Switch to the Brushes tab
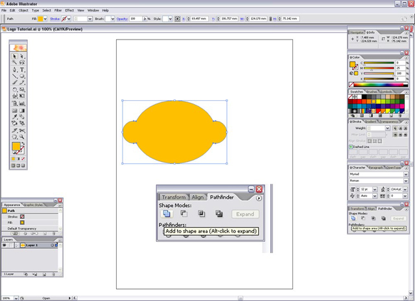Image resolution: width=415 pixels, height=301 pixels. click(372, 92)
